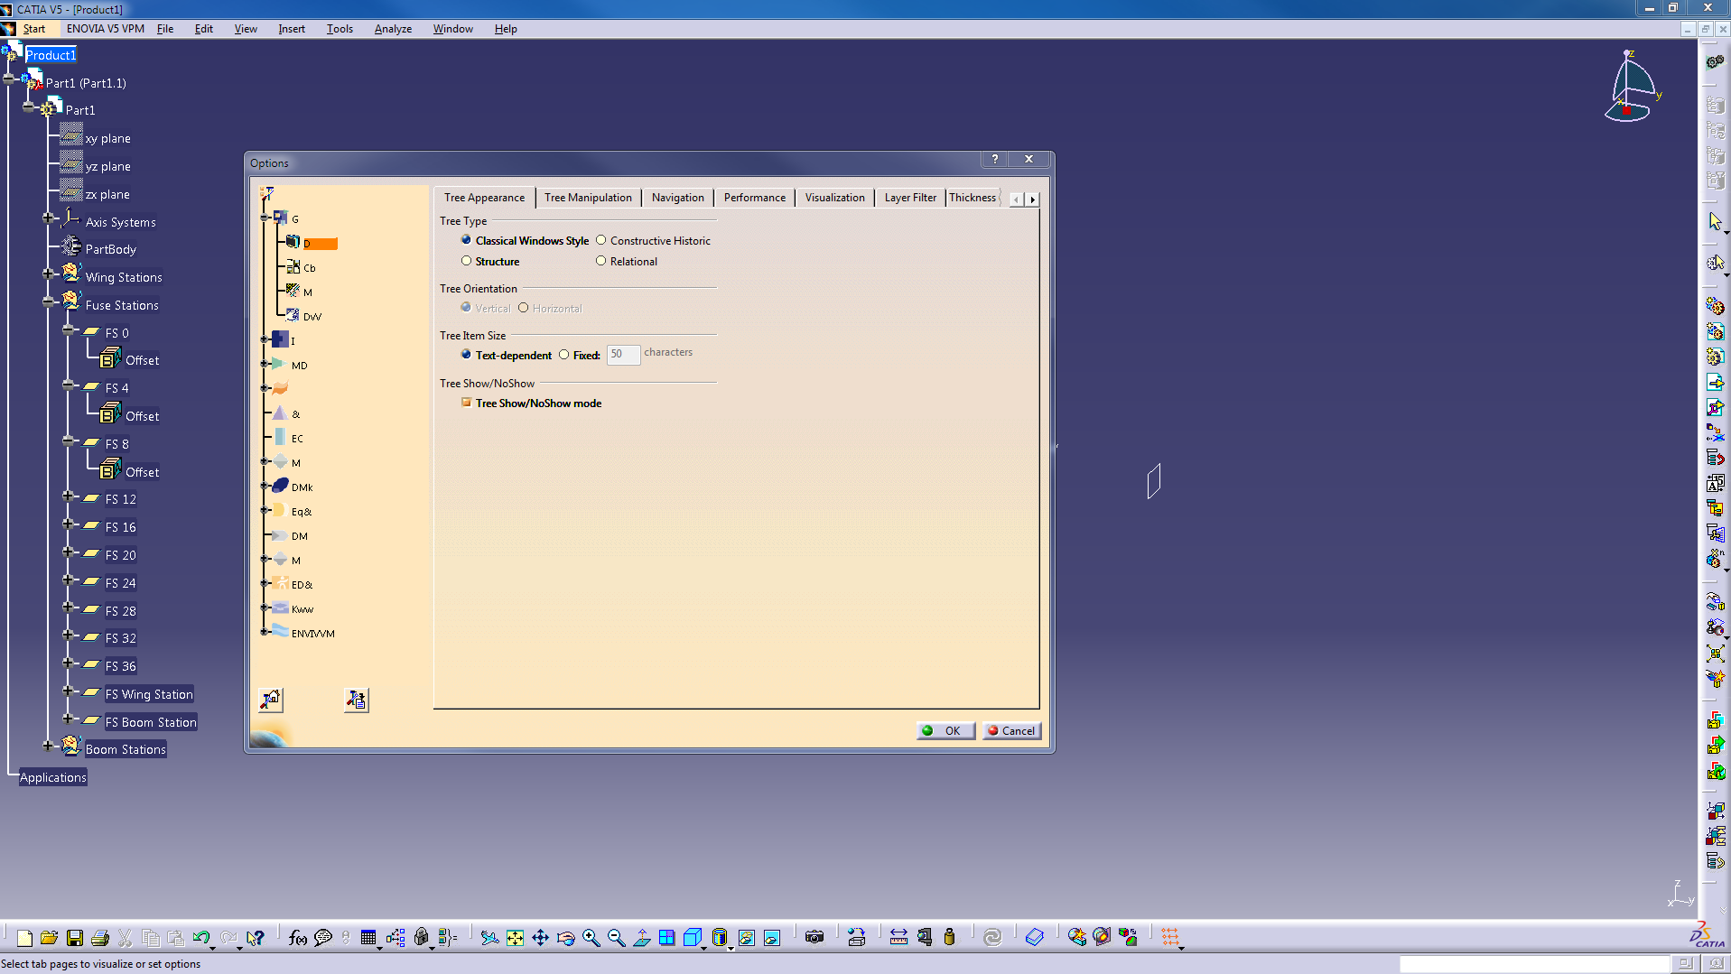Click the Undo arrow icon
This screenshot has width=1731, height=974.
coord(201,938)
